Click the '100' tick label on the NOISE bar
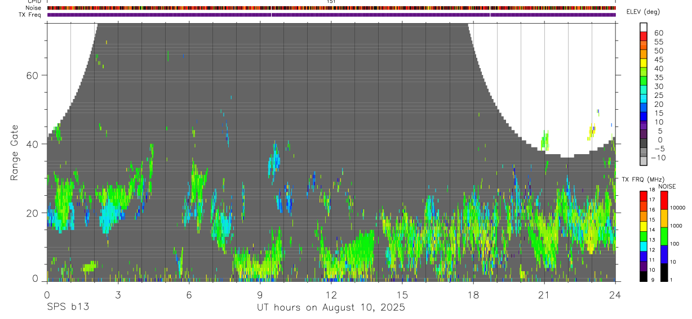Image resolution: width=692 pixels, height=319 pixels. 675,244
